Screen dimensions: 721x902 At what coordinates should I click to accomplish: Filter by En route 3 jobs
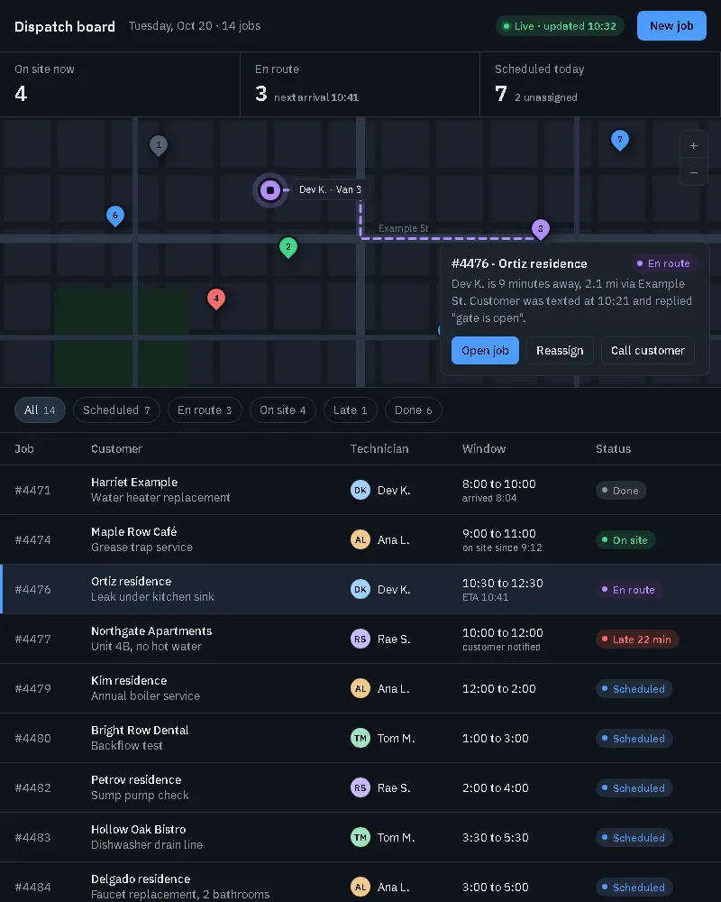coord(205,410)
